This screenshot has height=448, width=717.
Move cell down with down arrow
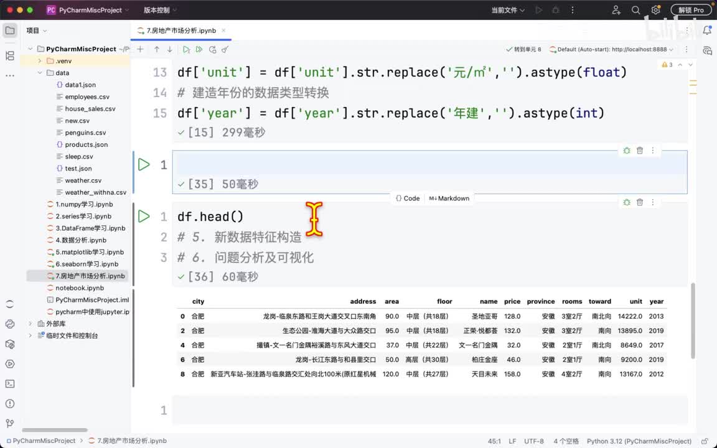click(170, 49)
